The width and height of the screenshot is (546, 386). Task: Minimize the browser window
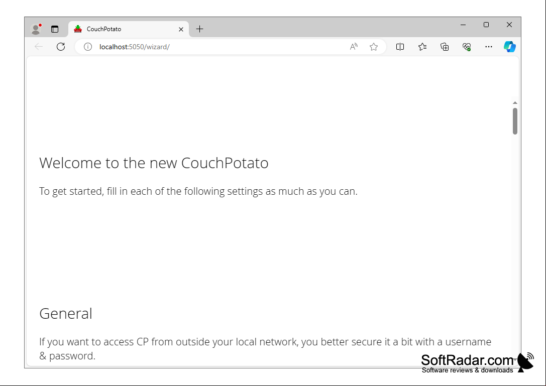pyautogui.click(x=463, y=25)
